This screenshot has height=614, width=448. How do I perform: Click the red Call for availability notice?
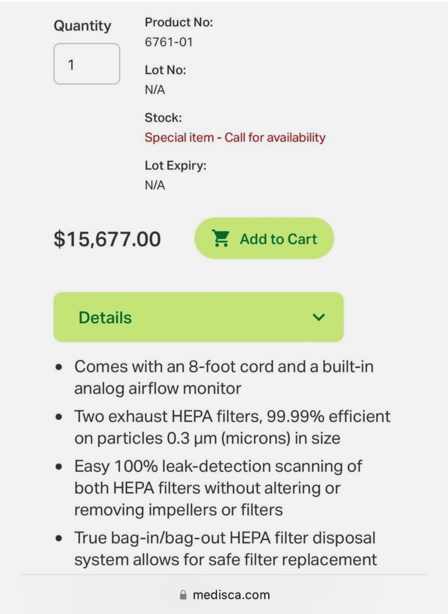pyautogui.click(x=235, y=137)
